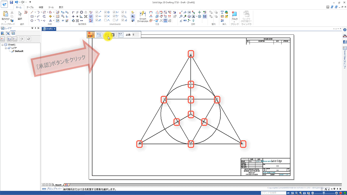Image resolution: width=347 pixels, height=195 pixels.
Task: Open the undo history dropdown arrow
Action: 20,2
